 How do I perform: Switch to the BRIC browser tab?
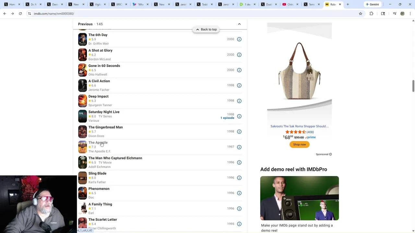click(x=119, y=5)
